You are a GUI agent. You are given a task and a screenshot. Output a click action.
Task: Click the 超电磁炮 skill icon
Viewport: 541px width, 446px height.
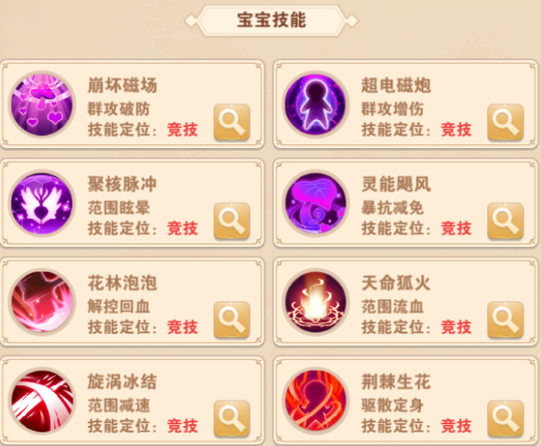316,104
